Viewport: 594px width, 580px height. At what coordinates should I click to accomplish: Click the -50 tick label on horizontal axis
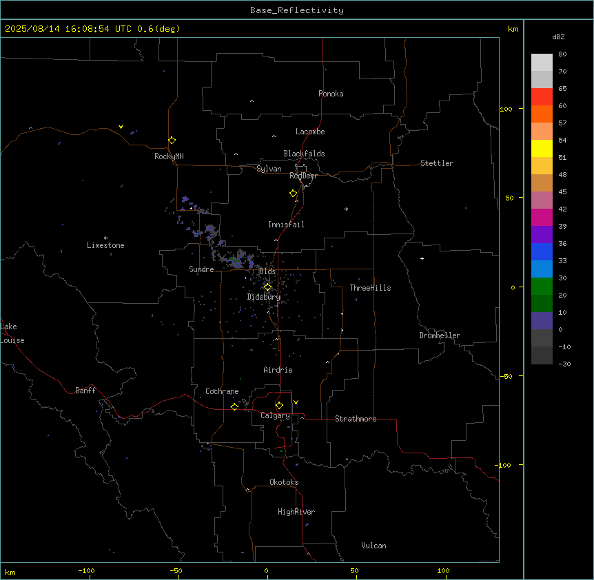tap(176, 571)
